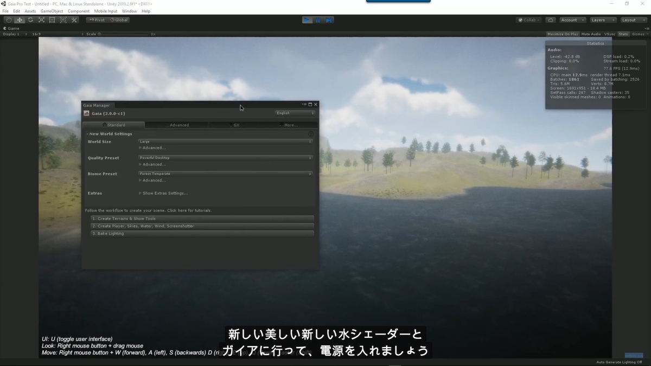The width and height of the screenshot is (651, 366).
Task: Open the Gaia help question mark icon
Action: (x=311, y=133)
